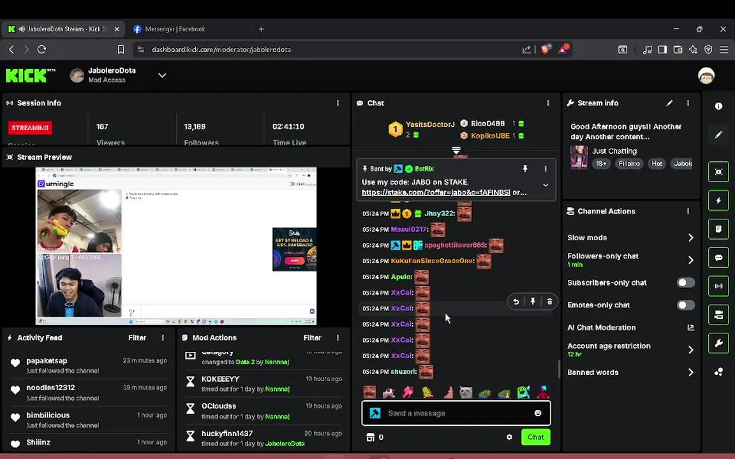Delete the hovered XxCai message

pos(549,302)
